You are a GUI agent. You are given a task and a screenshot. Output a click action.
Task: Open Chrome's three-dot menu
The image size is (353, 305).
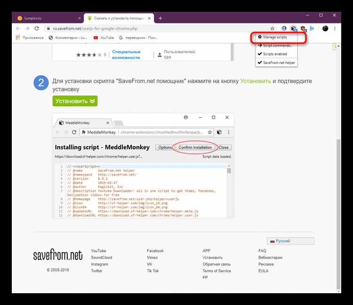(335, 29)
